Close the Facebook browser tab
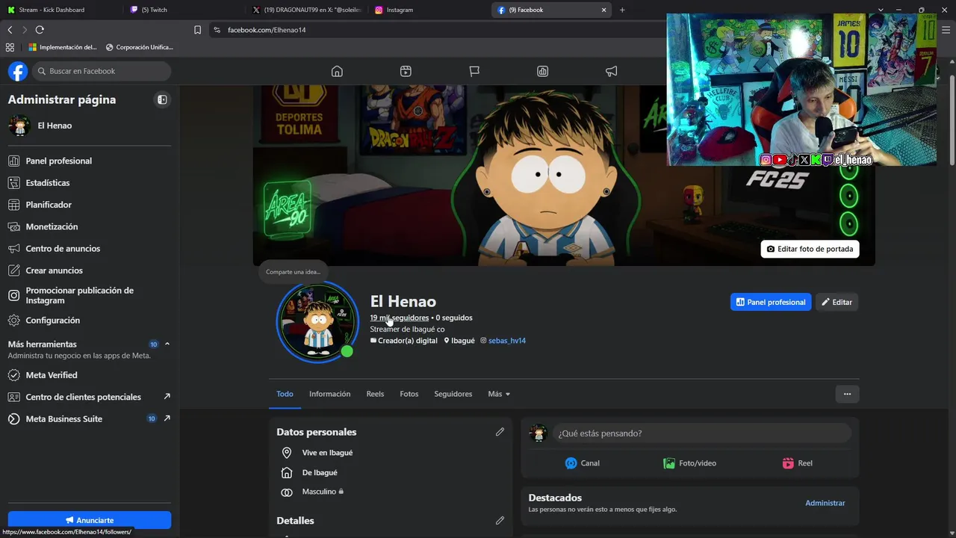This screenshot has width=956, height=538. tap(603, 10)
